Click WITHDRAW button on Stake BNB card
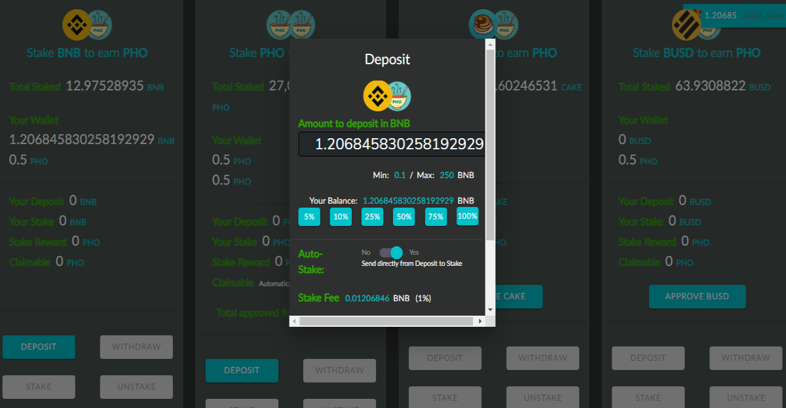 tap(136, 346)
